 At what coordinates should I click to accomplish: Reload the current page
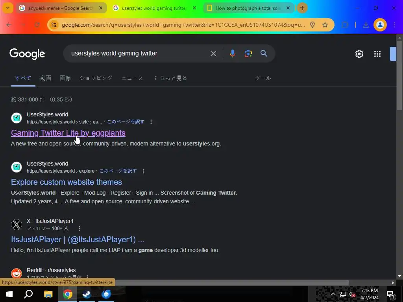pos(37,25)
